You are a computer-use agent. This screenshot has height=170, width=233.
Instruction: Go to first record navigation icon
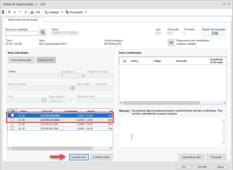(x=9, y=12)
